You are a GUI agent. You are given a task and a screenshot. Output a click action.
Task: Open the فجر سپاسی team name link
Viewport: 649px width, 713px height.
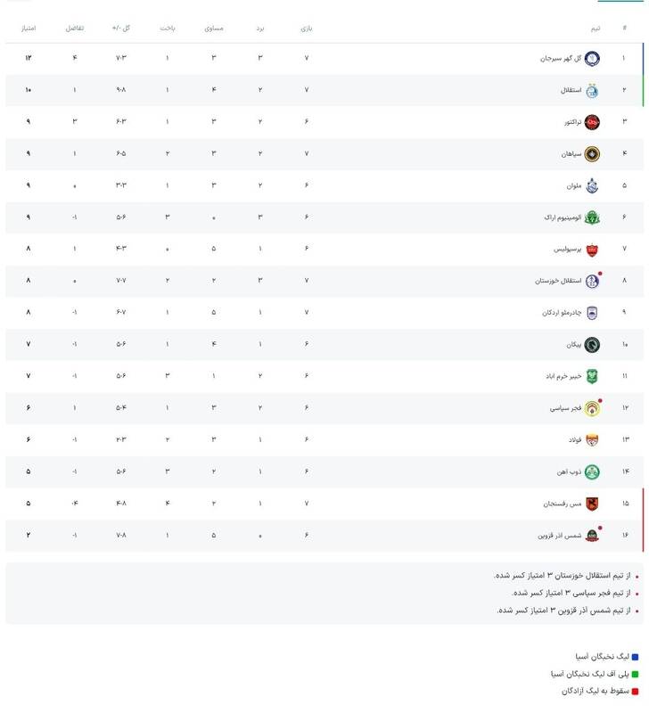[x=565, y=408]
